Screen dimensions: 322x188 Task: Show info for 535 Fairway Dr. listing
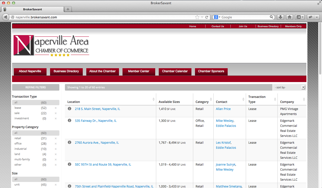70,121
